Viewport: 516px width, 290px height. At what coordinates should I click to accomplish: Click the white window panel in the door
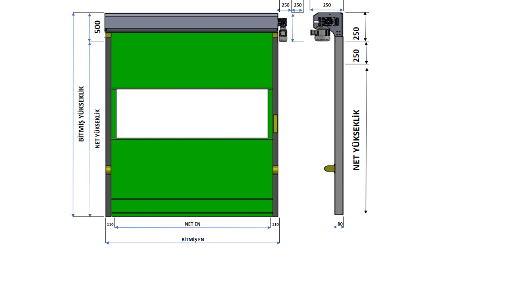tap(192, 114)
